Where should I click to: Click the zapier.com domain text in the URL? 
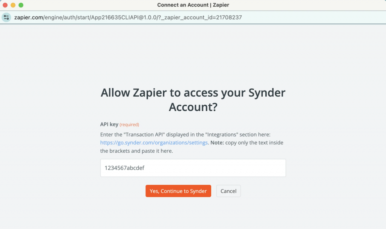(x=28, y=17)
